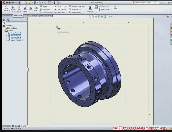The height and width of the screenshot is (132, 172).
Task: Switch to the Sketch tab
Action: (27, 16)
